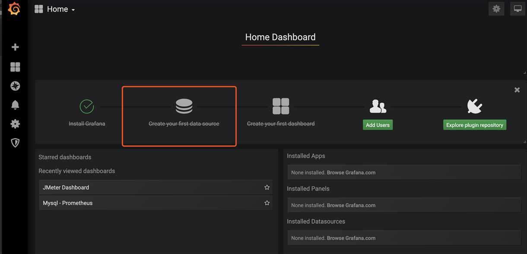The image size is (527, 254).
Task: Open the Create plus icon menu
Action: pos(15,47)
